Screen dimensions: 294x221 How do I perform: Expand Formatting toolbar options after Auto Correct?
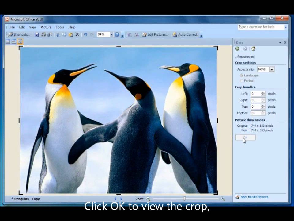point(201,36)
